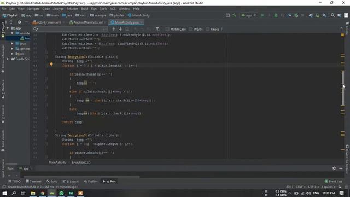Collapse the manifests folder in project tree

point(12,33)
